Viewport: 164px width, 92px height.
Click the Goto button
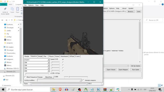click(x=139, y=11)
